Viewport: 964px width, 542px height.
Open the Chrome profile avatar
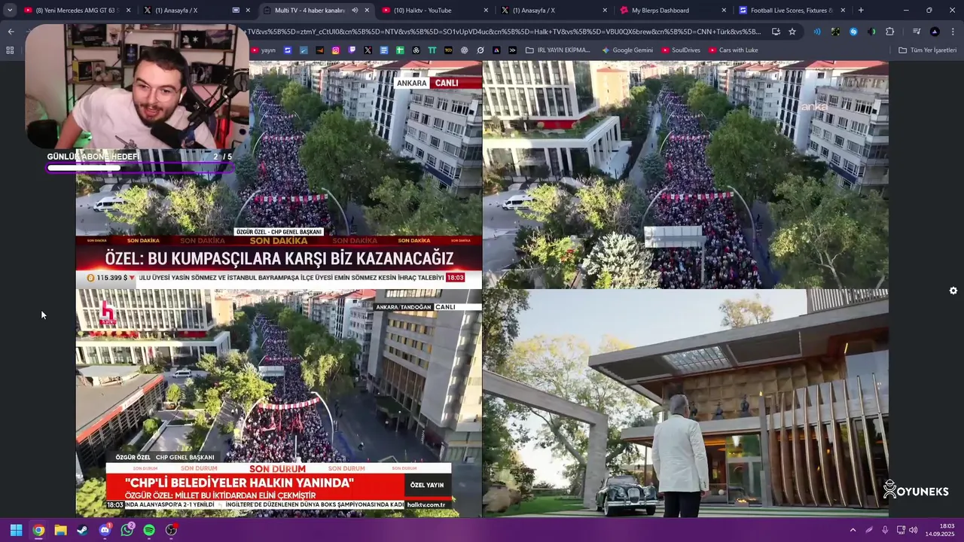click(x=935, y=32)
